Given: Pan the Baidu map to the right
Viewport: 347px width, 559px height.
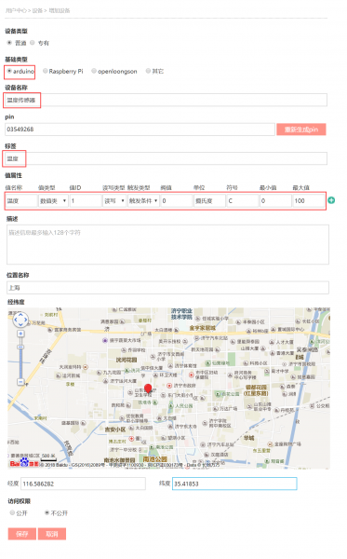Looking at the screenshot, I should pyautogui.click(x=26, y=320).
